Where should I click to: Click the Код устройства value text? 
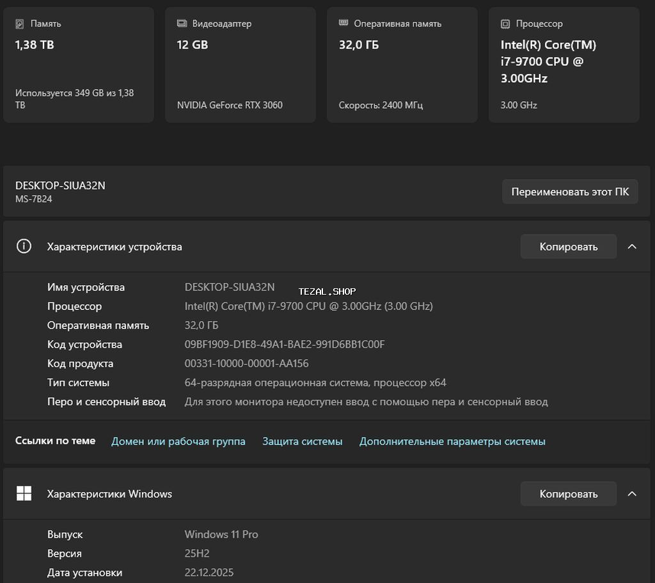(x=285, y=345)
